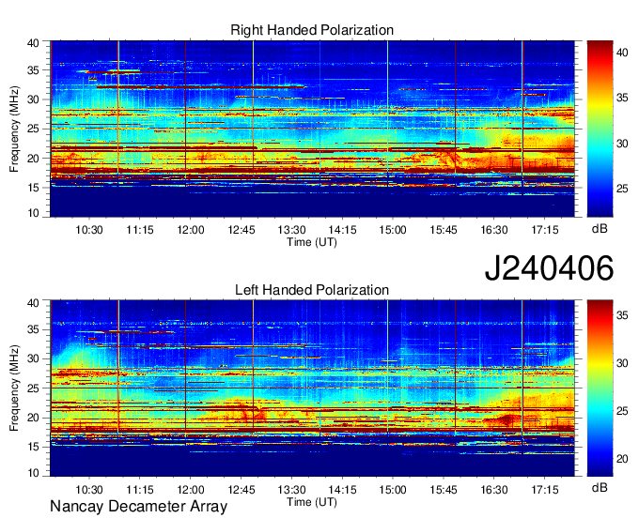Click the 30 dB mark on the Right Handed color bar
The width and height of the screenshot is (639, 518).
(x=622, y=144)
